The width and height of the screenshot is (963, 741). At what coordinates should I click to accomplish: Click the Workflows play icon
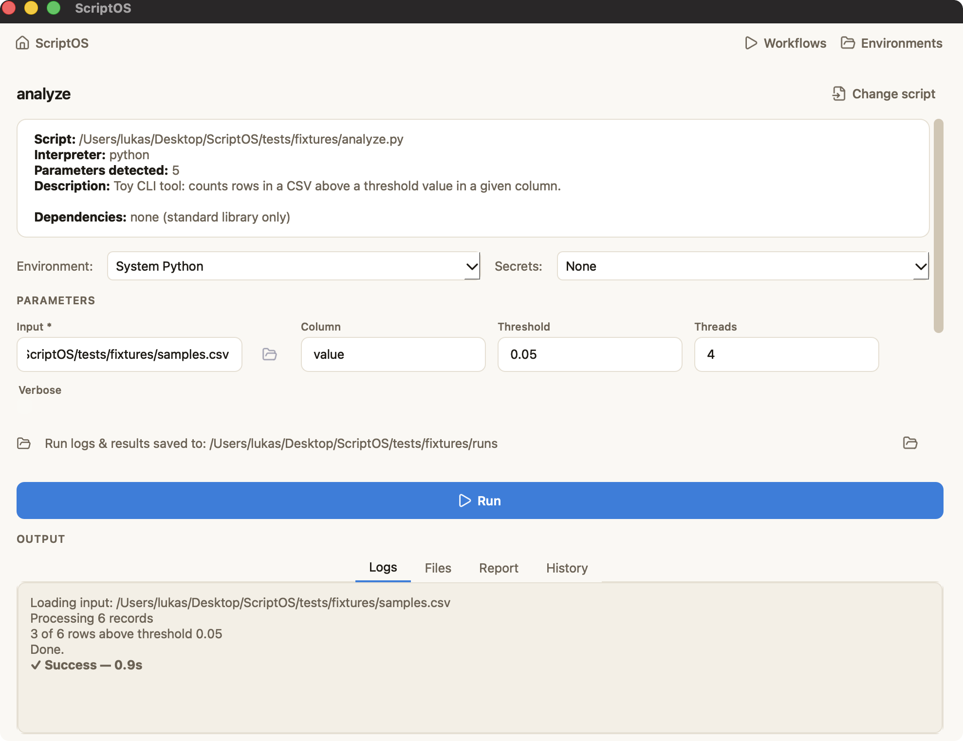(751, 43)
